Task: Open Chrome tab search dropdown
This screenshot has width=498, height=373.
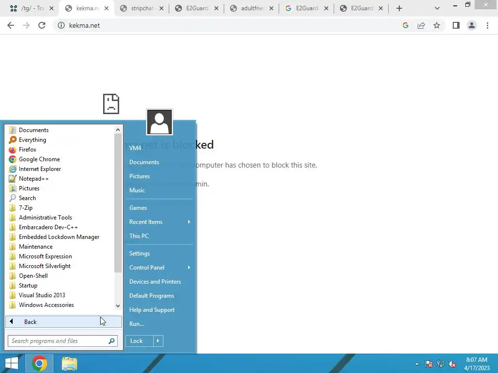Action: (x=437, y=8)
